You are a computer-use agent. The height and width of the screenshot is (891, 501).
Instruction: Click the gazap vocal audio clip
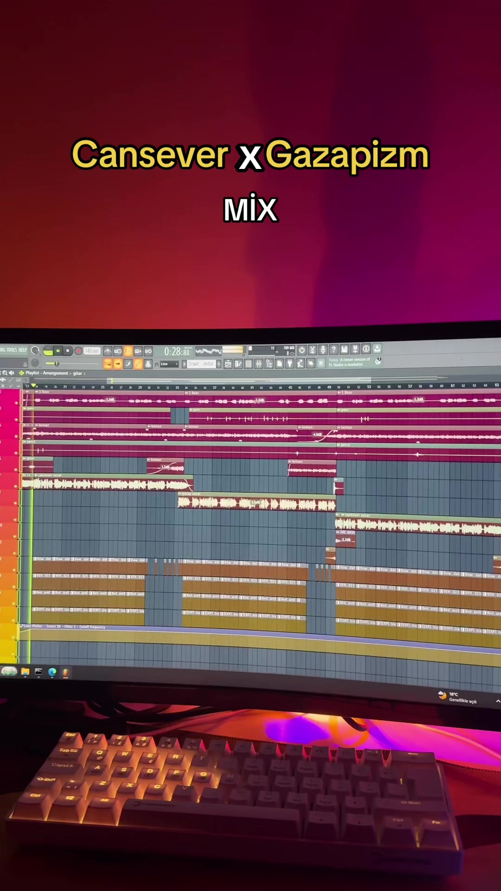tap(257, 502)
